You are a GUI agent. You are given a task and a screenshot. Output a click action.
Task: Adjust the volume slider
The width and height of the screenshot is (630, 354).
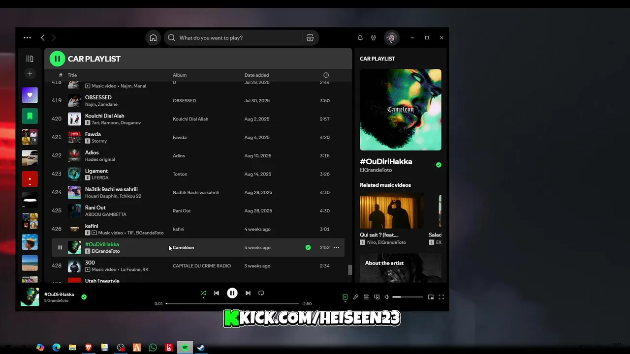coord(408,297)
